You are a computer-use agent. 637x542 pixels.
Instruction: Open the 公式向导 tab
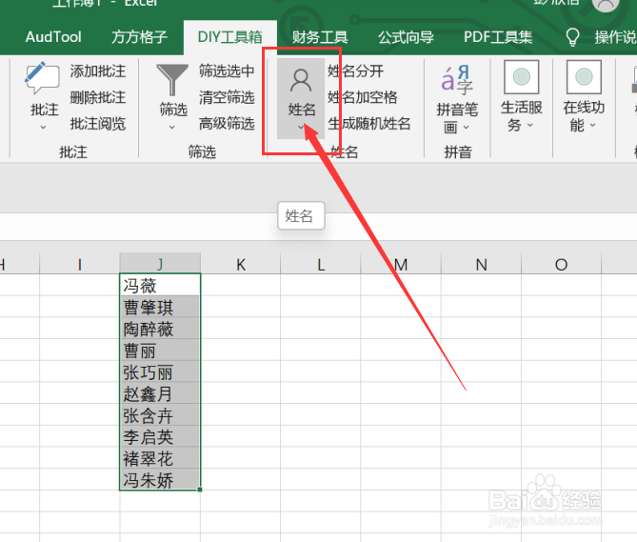coord(406,37)
